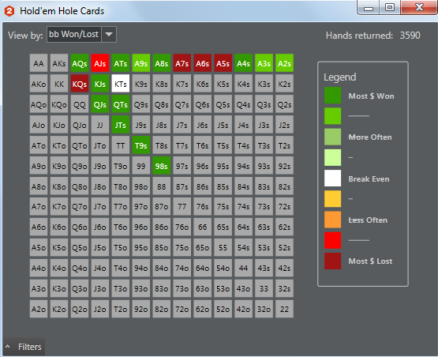Select the 32s hand cell
Image resolution: width=438 pixels, height=357 pixels.
tap(284, 288)
